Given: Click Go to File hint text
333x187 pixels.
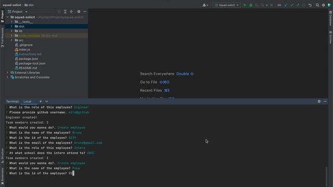Looking at the screenshot, I should coord(148,82).
